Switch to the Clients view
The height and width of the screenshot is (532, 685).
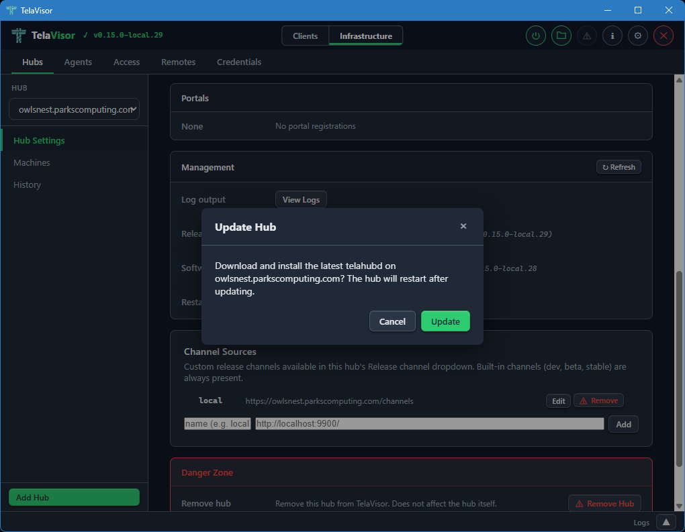[305, 36]
